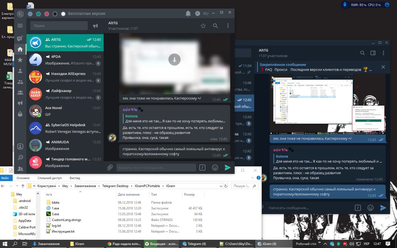
Task: Open the Лайфхакер channel
Action: (65, 94)
